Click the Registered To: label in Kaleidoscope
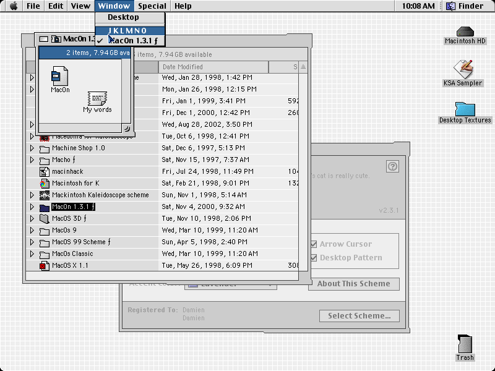This screenshot has width=495, height=371. 153,310
